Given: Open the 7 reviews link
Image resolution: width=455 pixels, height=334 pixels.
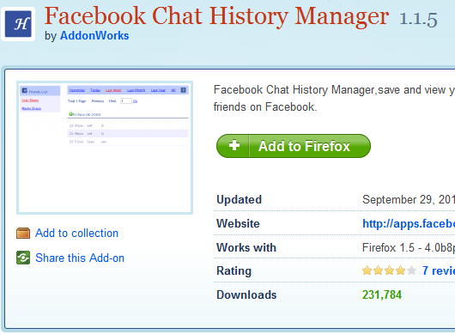Looking at the screenshot, I should tap(439, 270).
